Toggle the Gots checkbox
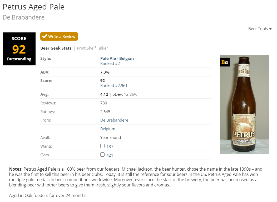 point(102,155)
